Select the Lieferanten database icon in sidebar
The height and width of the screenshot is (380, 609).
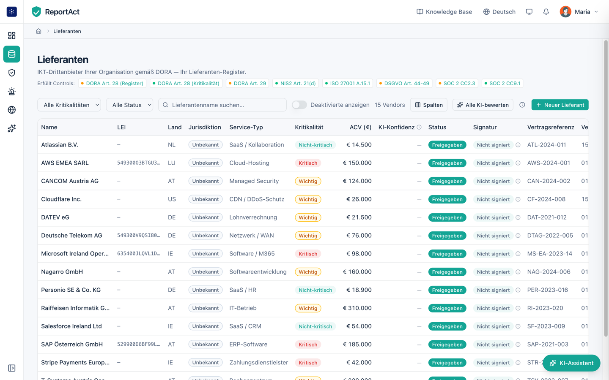pos(12,54)
